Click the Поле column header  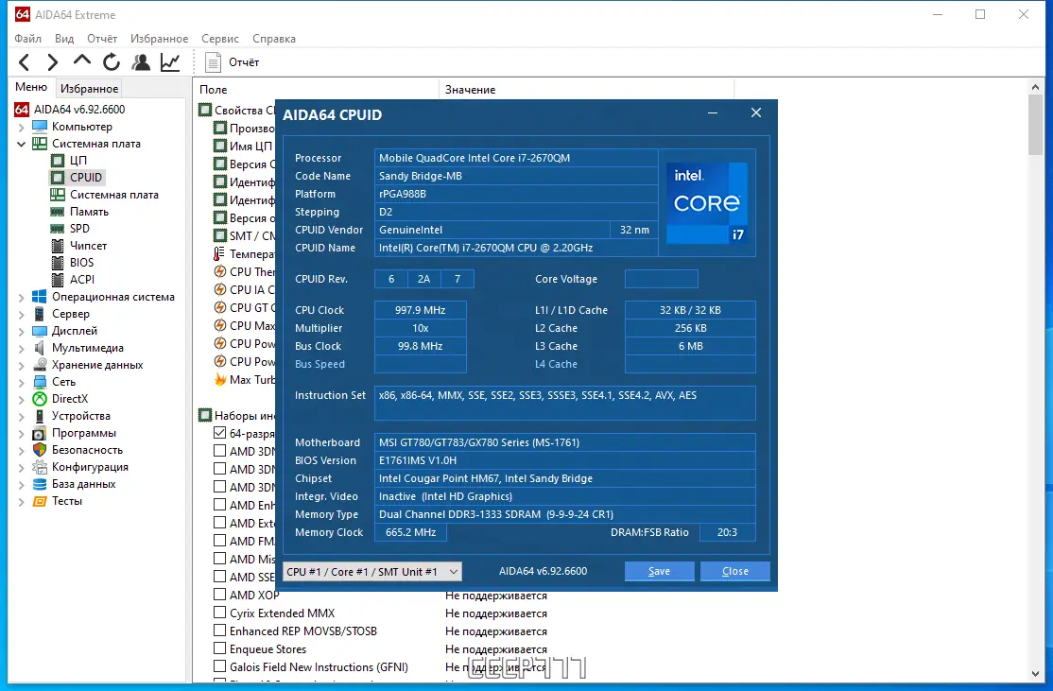pos(317,89)
